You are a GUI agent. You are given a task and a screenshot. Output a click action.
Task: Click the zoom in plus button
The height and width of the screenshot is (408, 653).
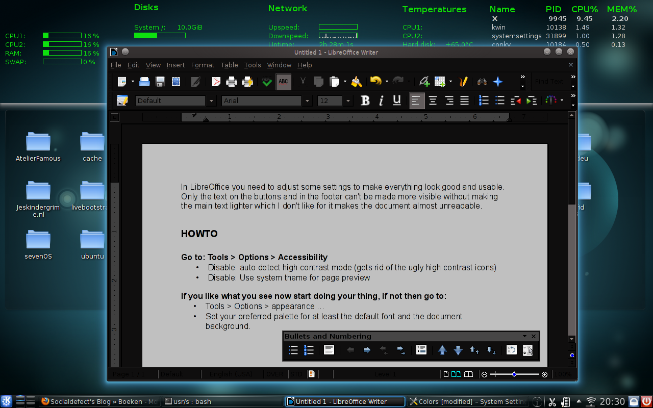pyautogui.click(x=544, y=374)
